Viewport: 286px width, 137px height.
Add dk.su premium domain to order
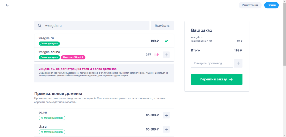pos(166,129)
